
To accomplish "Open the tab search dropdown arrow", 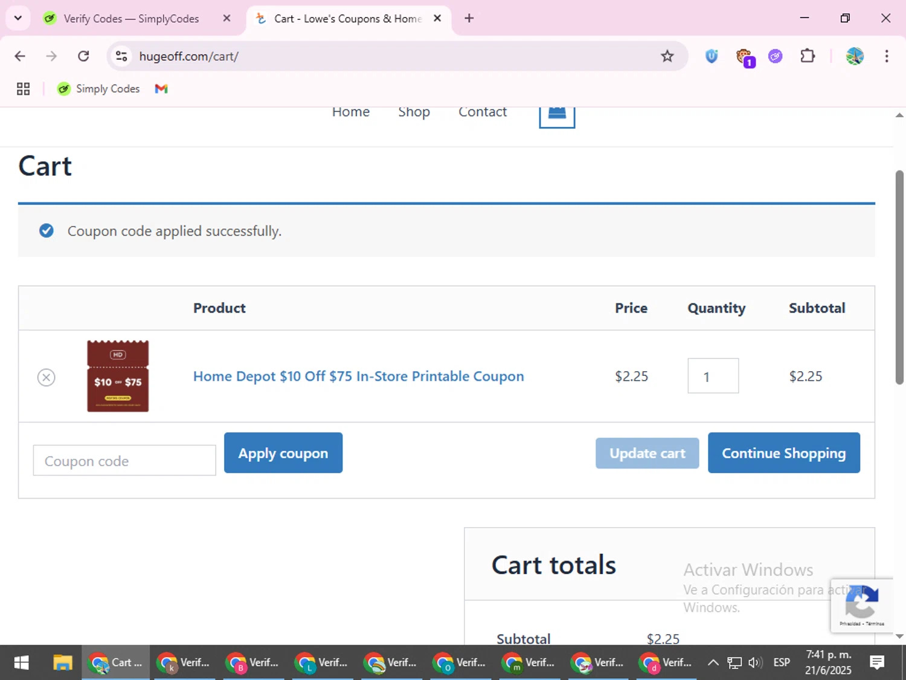I will (18, 18).
